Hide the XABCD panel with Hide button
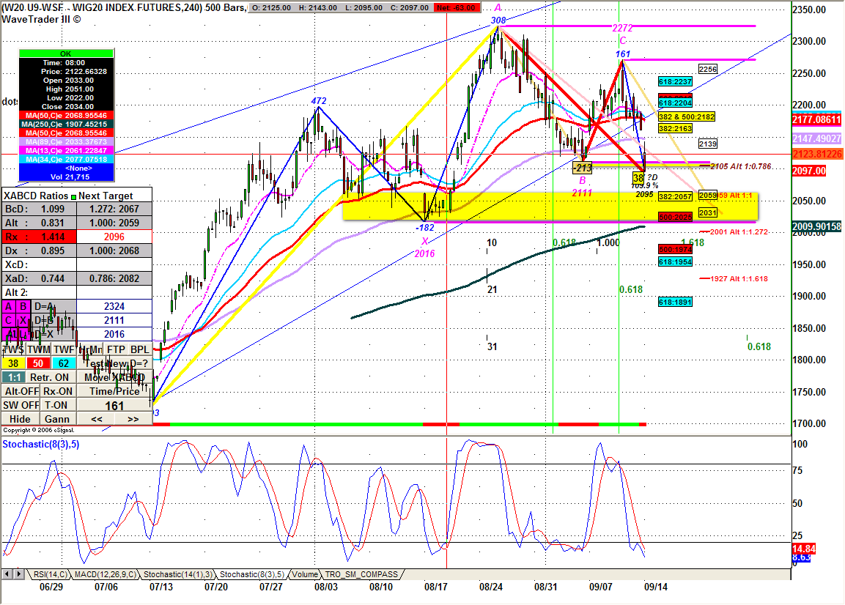 pos(20,419)
